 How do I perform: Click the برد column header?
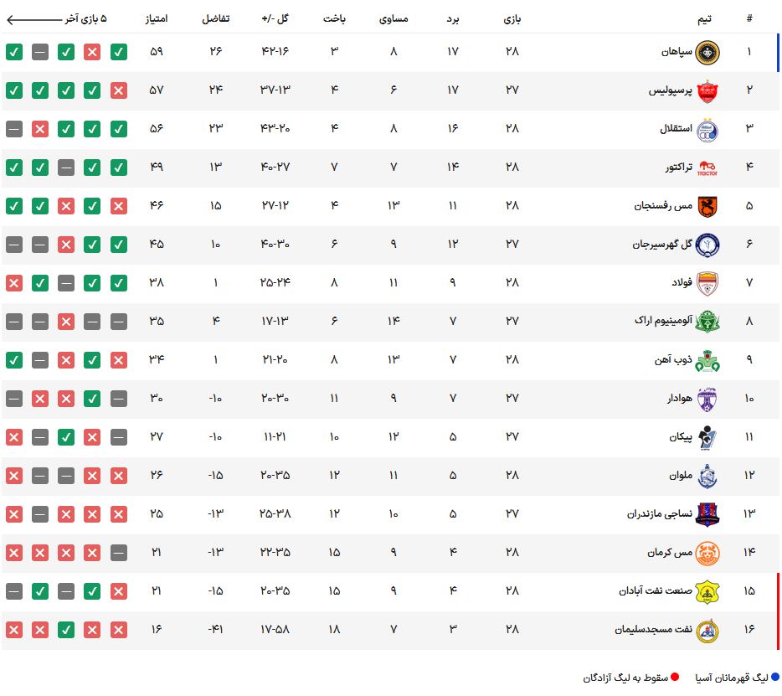pos(453,18)
